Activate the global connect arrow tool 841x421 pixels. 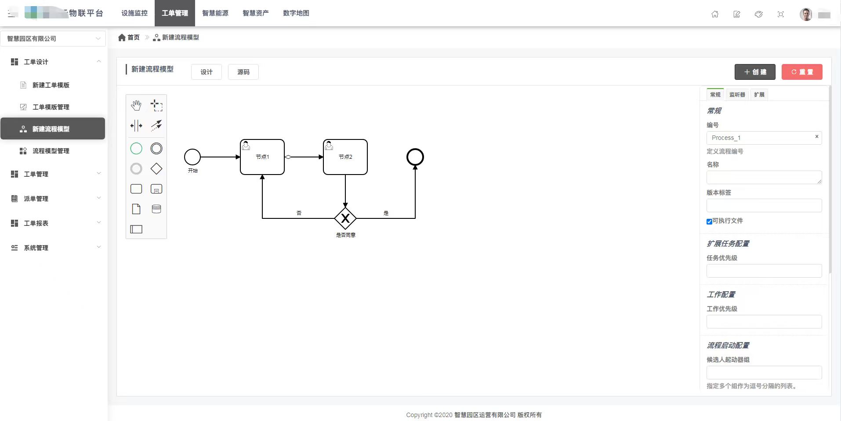pos(156,126)
